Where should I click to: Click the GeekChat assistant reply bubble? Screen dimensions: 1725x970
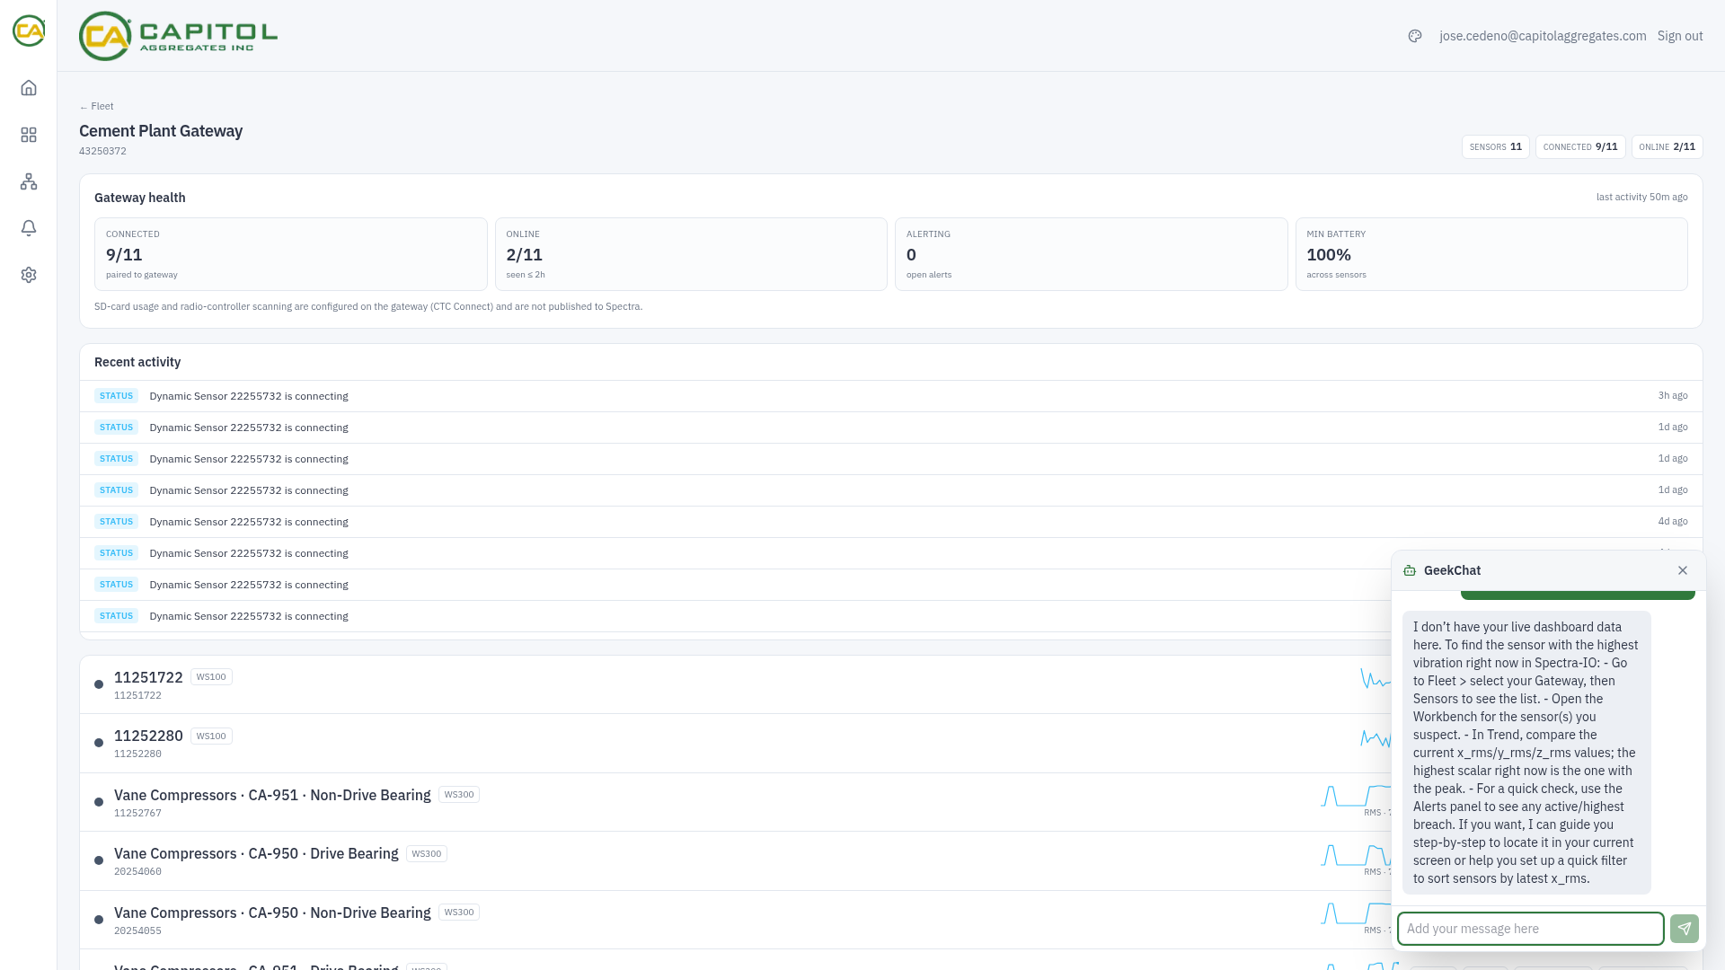[x=1526, y=753]
